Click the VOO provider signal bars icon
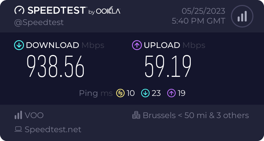Screen dimensions: 264x141 [x=18, y=115]
